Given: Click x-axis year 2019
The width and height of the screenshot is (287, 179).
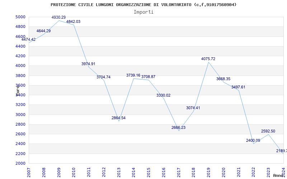Looking at the screenshot, I should point(209,173).
